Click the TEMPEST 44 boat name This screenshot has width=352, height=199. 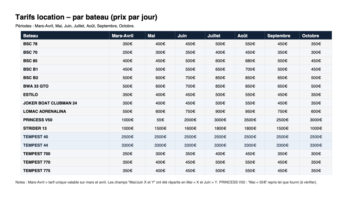[x=36, y=145]
